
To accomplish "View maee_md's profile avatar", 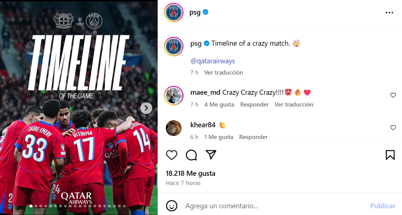I will tap(174, 96).
